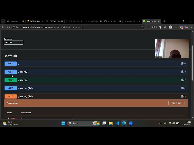Show hidden system tray icons
Screen dimensions: 194x145
[160, 123]
